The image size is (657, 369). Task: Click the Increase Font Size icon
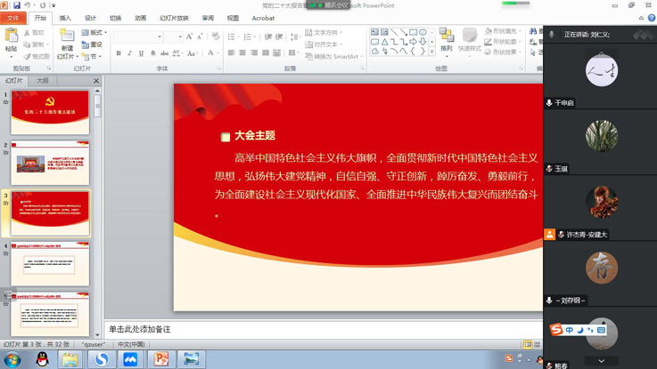[190, 37]
